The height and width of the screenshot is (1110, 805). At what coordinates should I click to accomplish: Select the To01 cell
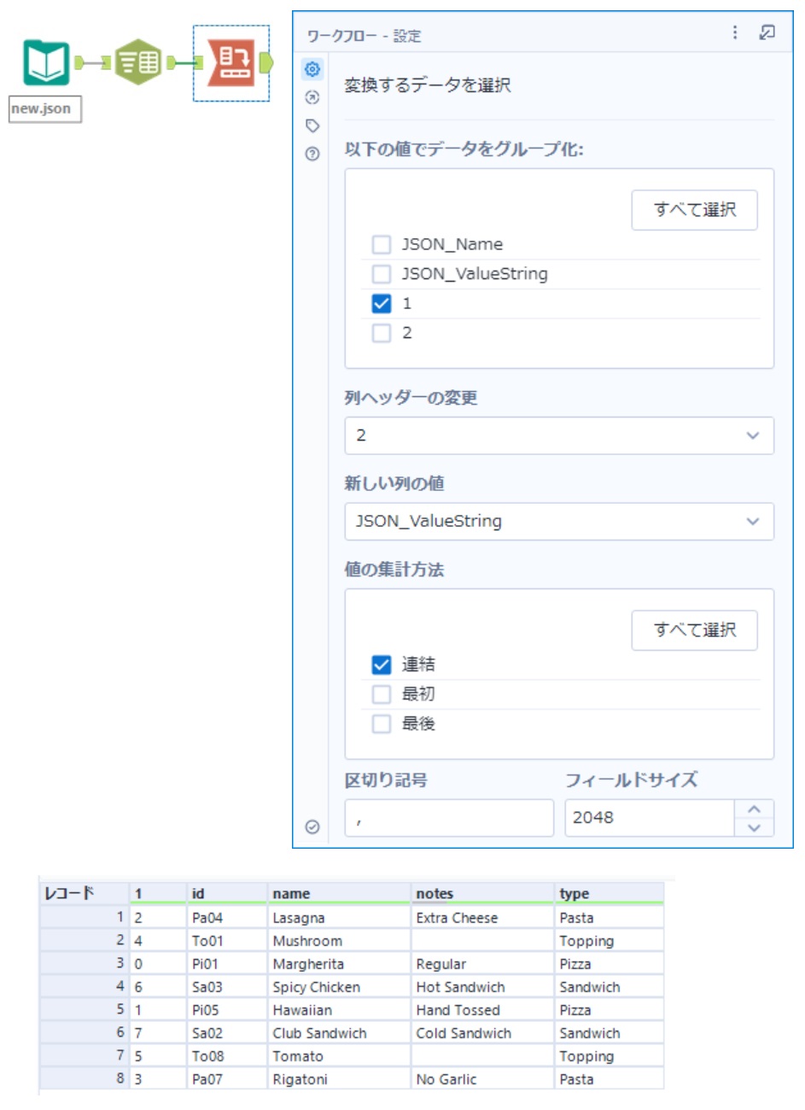(x=227, y=941)
